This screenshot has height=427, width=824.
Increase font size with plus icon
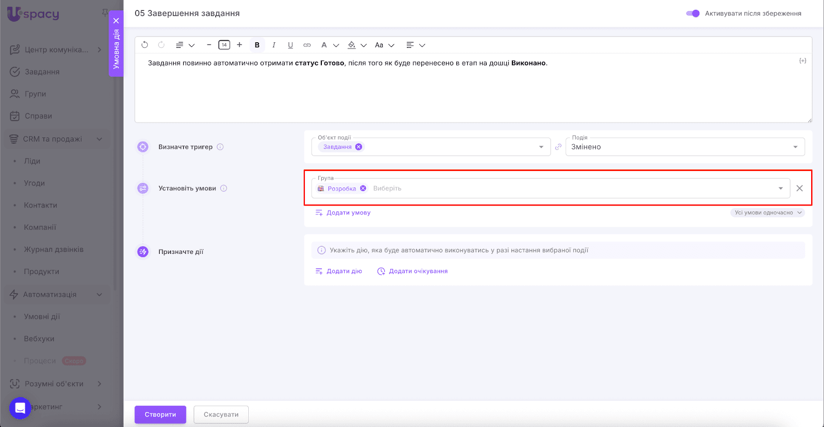tap(239, 45)
